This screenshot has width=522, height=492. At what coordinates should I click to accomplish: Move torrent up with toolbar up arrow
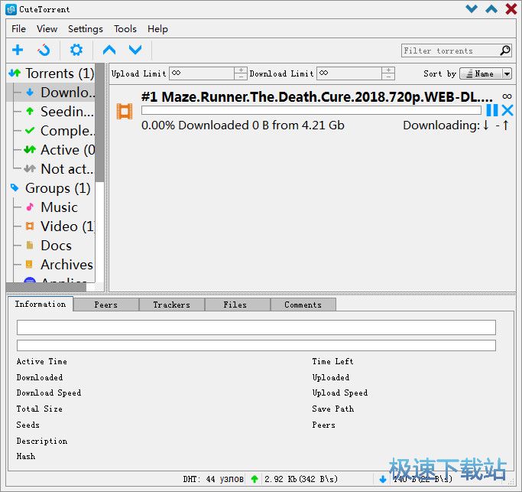[x=109, y=51]
